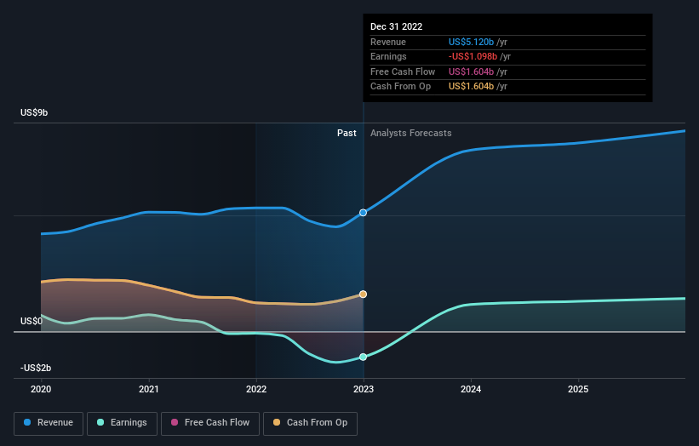
Task: Click the 'Free Cash Flow' row label in tooltip
Action: point(403,71)
